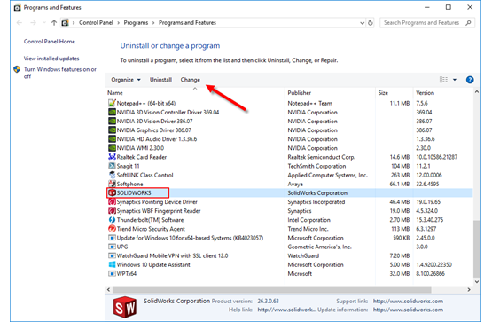Click the update information link

(x=408, y=310)
